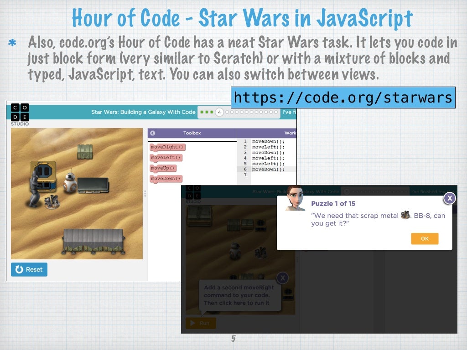467x350 pixels.
Task: Click the BB-8 droid in game area
Action: click(70, 181)
